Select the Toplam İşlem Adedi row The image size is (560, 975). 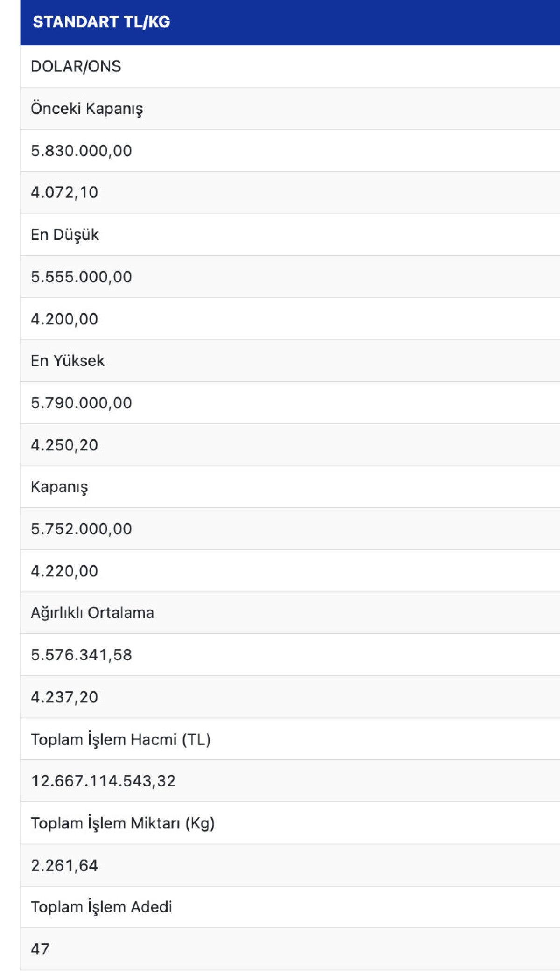click(x=101, y=907)
